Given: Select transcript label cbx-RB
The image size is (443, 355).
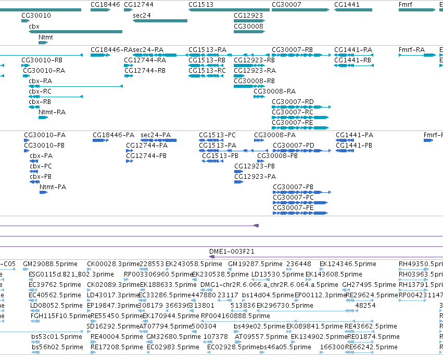Looking at the screenshot, I should click(x=40, y=102).
